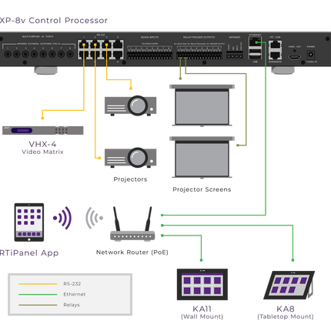Screen dimensions: 331x331
Task: Click the "Projector Screens" label
Action: [x=202, y=189]
